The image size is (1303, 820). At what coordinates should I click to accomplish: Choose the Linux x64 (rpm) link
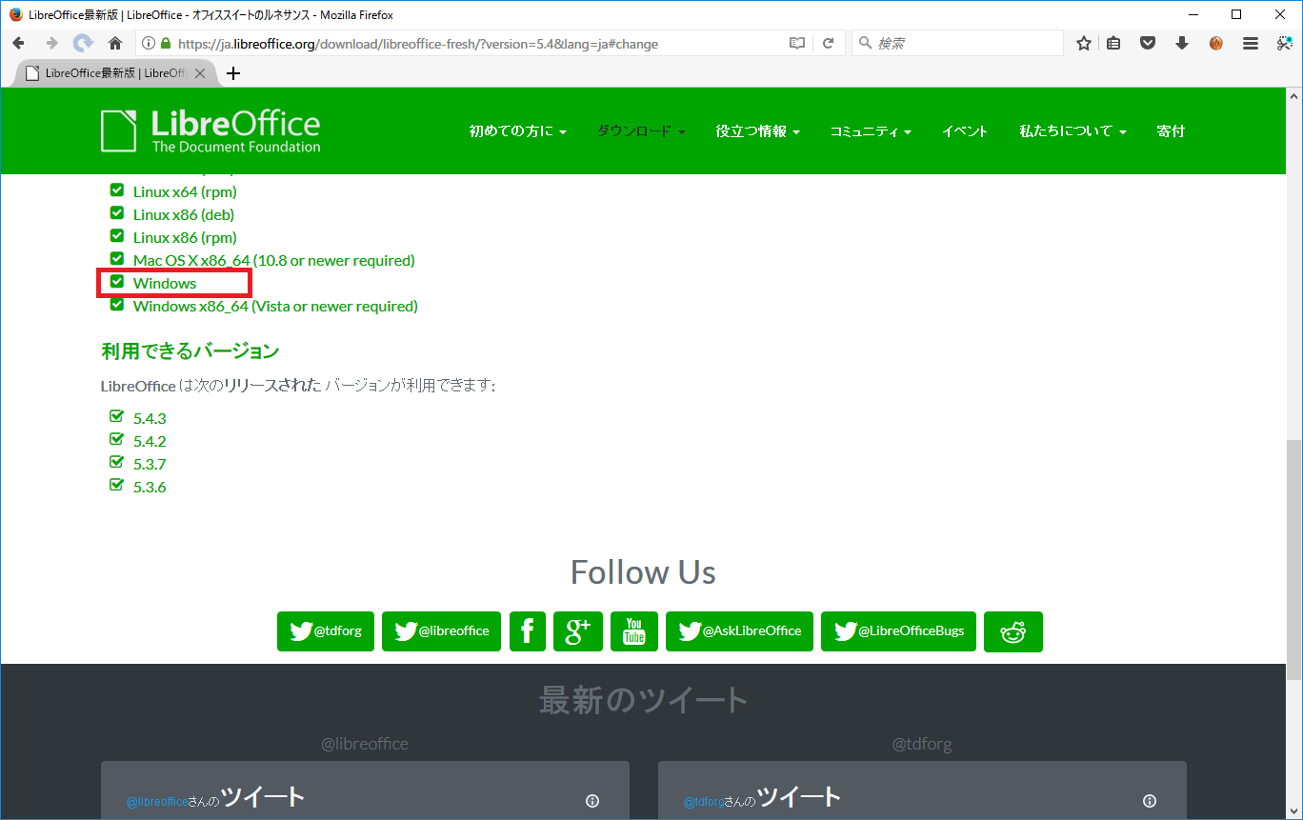pos(185,191)
